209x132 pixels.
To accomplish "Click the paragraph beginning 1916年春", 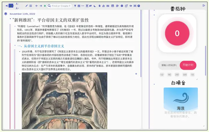I will click(78, 60).
